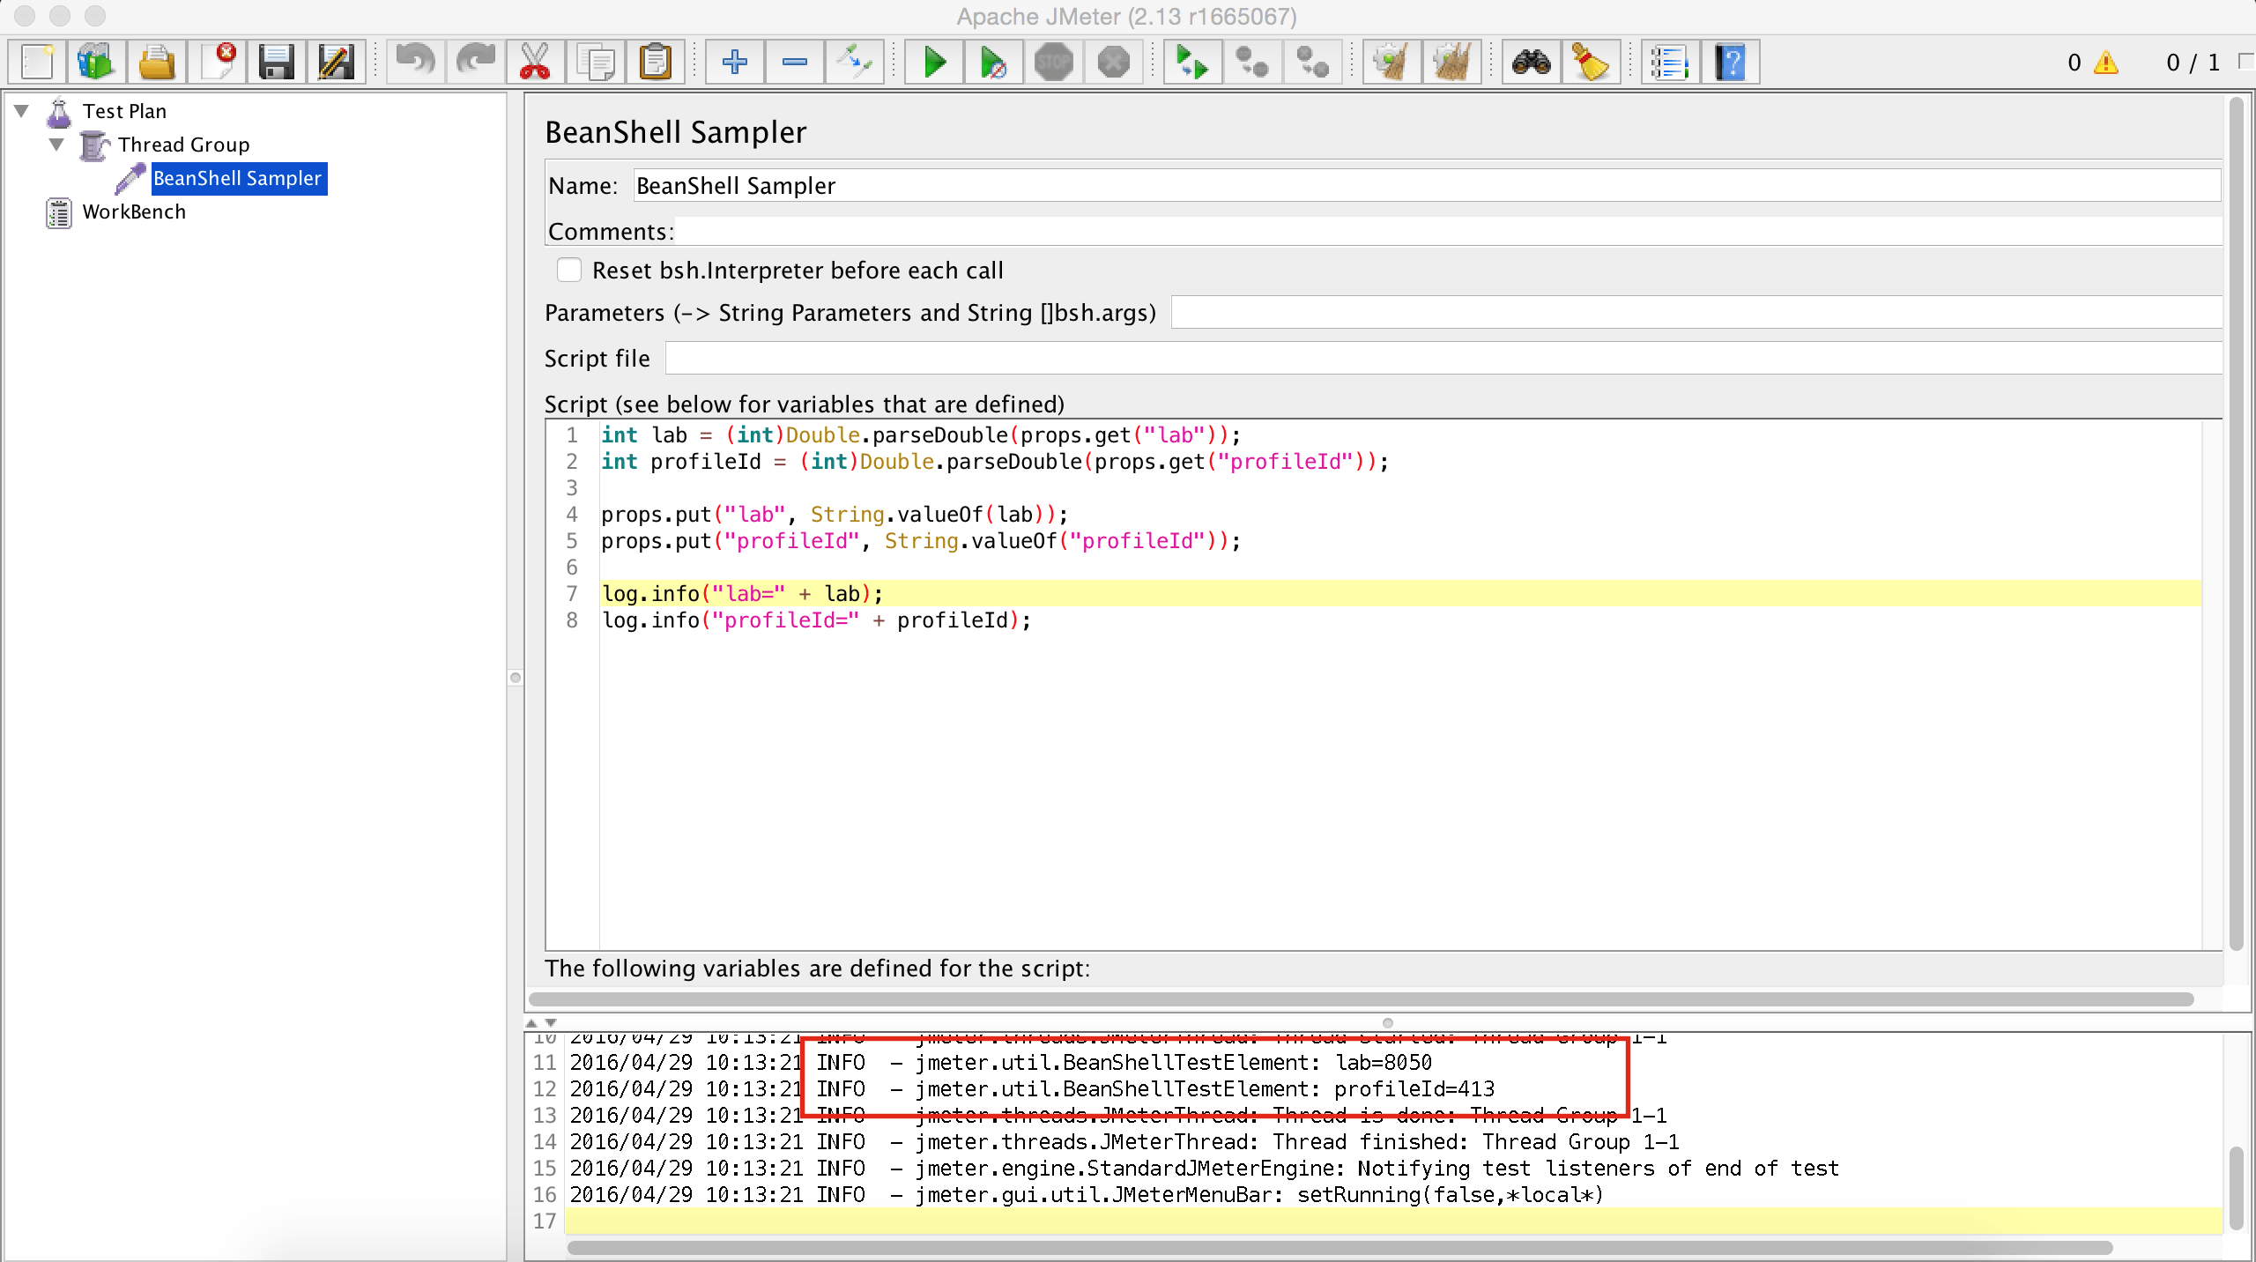
Task: Click script line 1 with int lab
Action: pyautogui.click(x=920, y=435)
